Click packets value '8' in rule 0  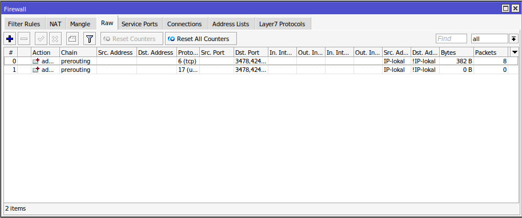point(505,61)
